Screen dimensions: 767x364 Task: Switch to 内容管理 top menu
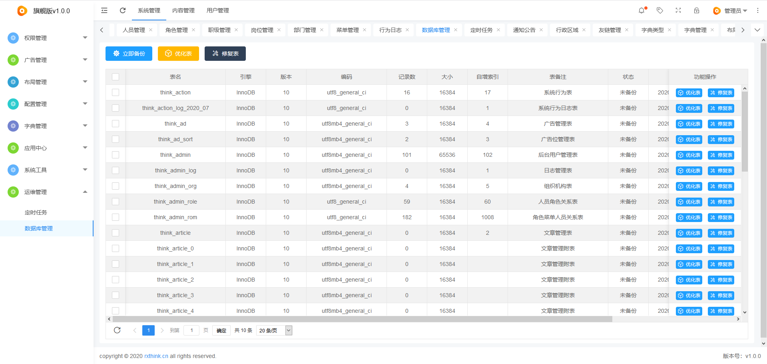(x=183, y=10)
